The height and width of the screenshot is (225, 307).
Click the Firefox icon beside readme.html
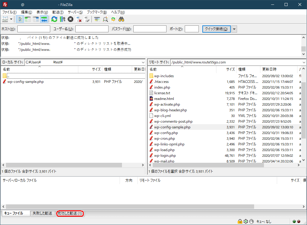tap(151, 98)
